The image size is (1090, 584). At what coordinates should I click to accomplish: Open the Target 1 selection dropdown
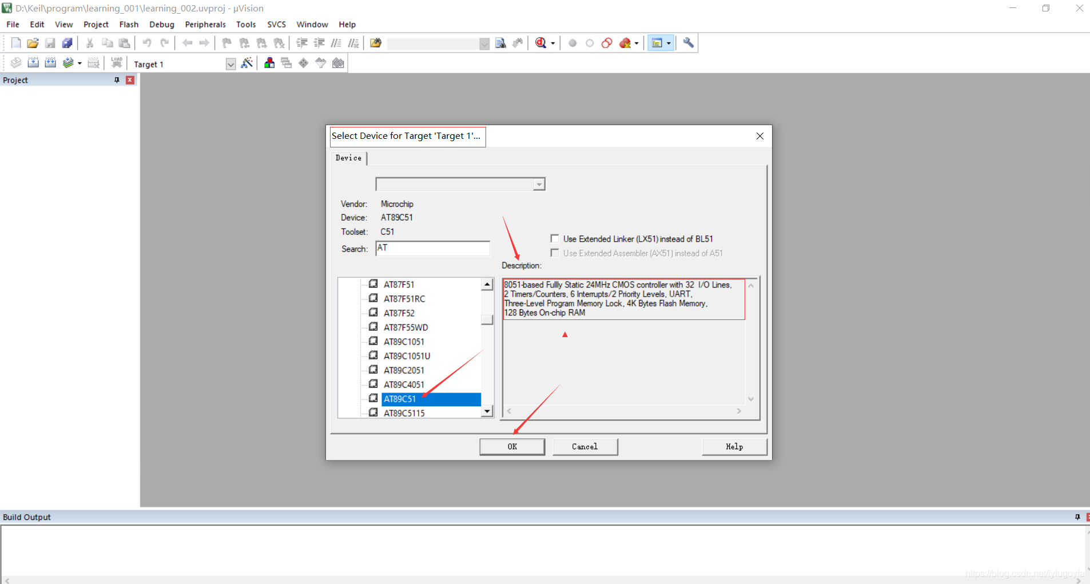pos(230,64)
